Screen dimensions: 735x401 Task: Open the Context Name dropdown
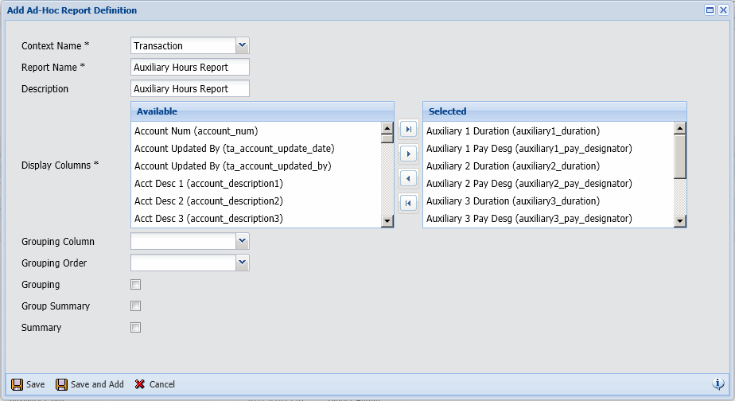point(243,46)
